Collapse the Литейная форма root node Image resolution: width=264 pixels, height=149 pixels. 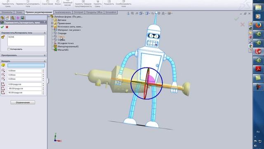(x=49, y=17)
